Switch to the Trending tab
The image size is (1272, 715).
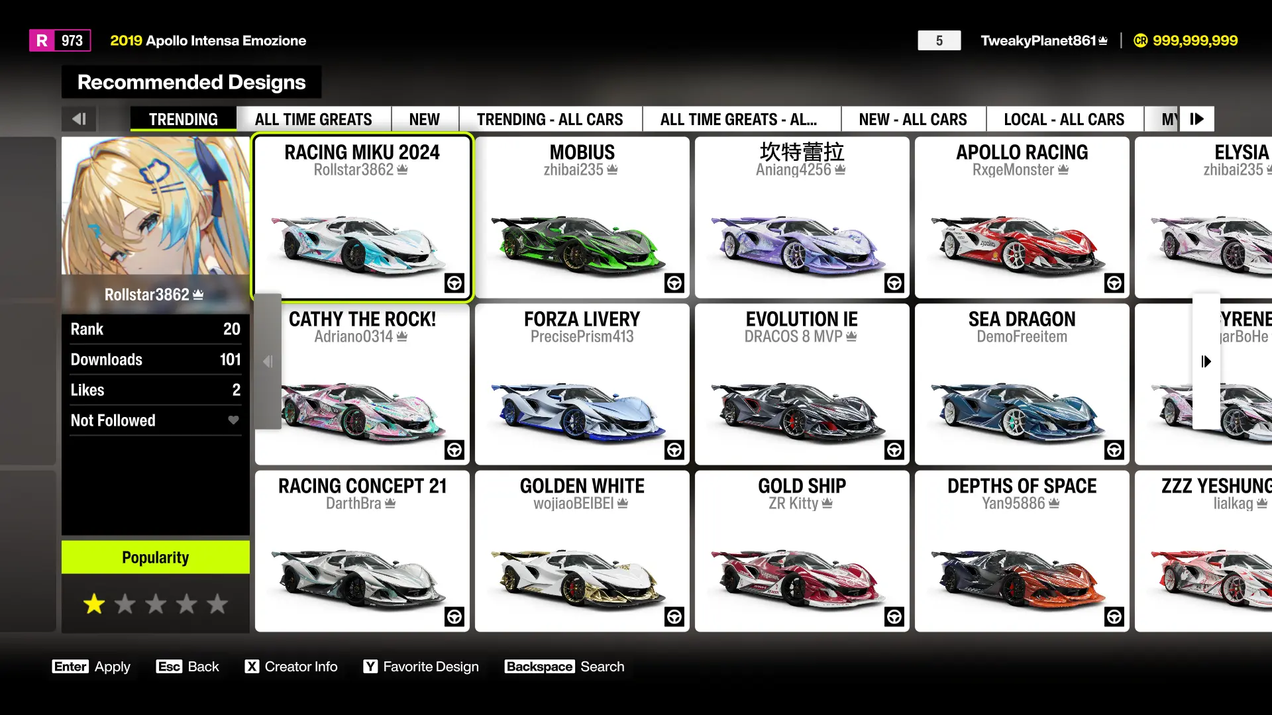click(x=184, y=119)
